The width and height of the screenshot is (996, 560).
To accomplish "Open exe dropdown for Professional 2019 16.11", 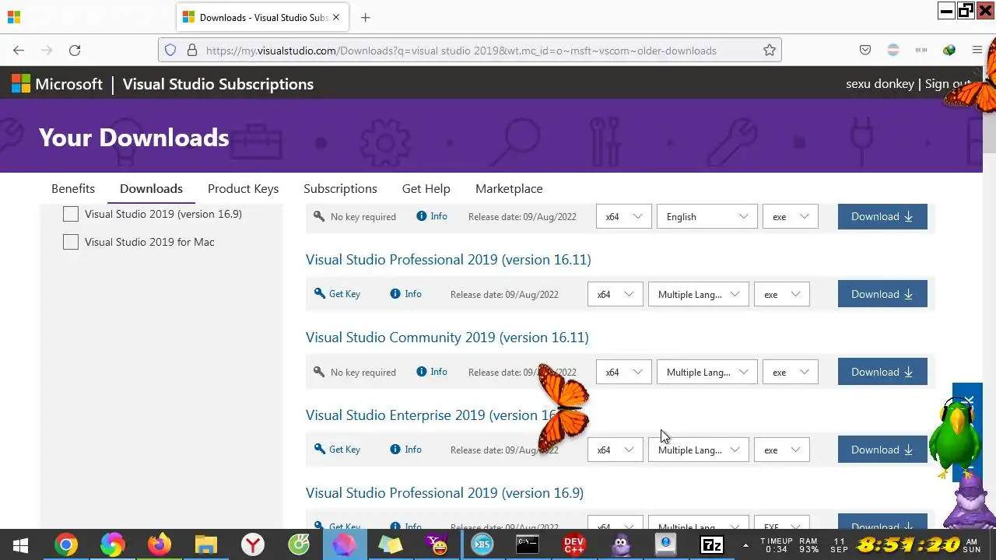I will click(782, 295).
